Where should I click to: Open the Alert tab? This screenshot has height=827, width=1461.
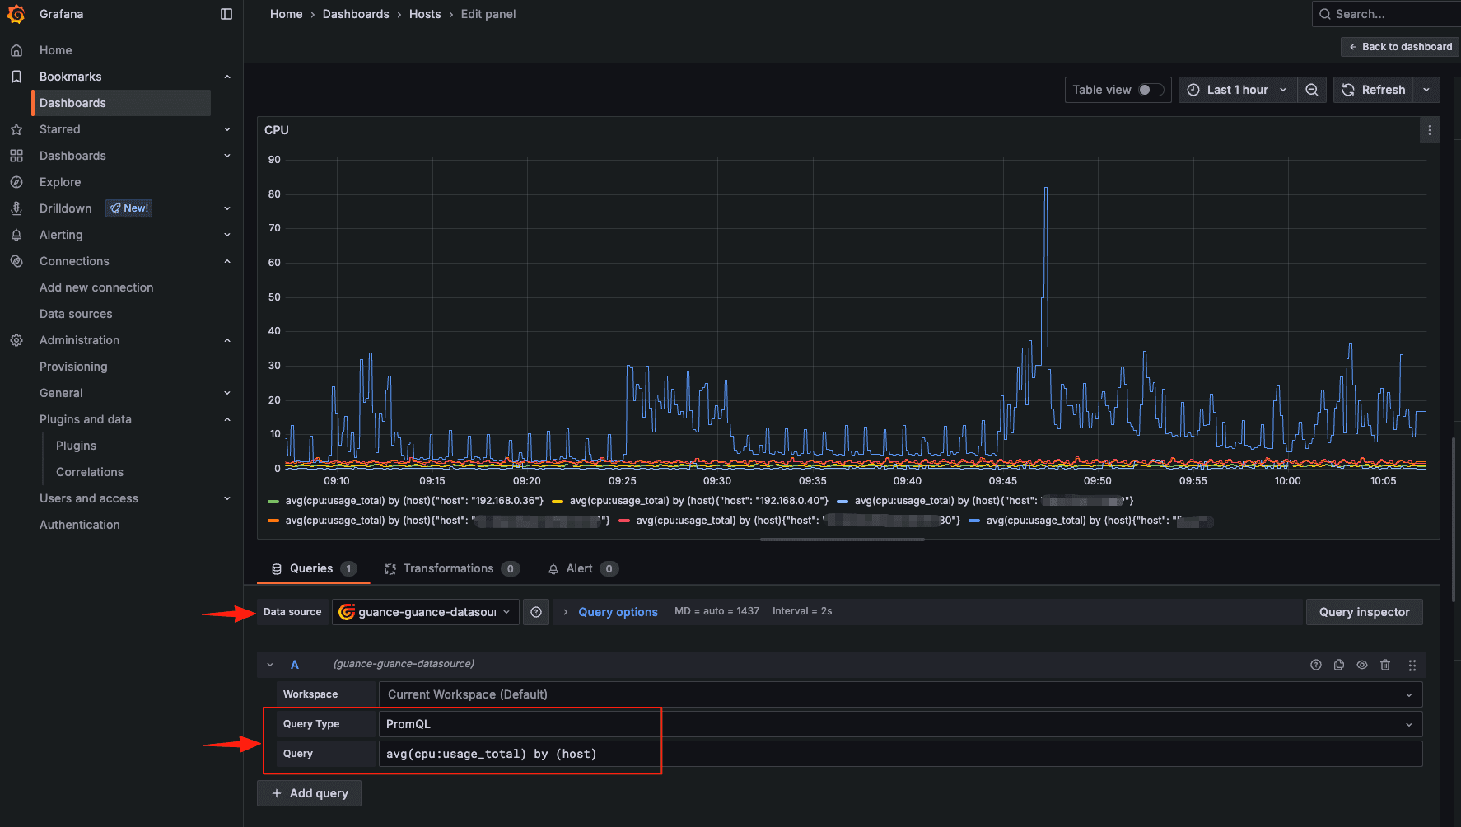coord(580,568)
